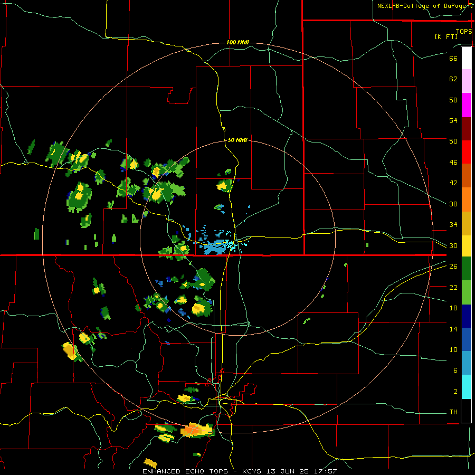
Task: Click the gold segment of the scale
Action: [466, 223]
